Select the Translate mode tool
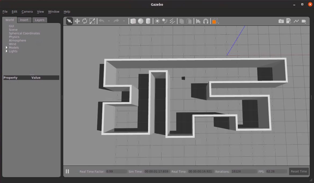Image resolution: width=314 pixels, height=183 pixels. tap(77, 21)
